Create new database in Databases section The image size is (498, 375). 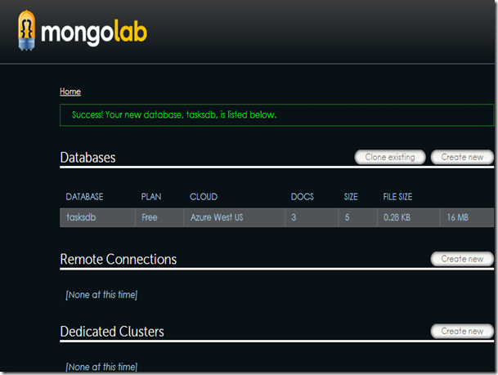point(462,157)
